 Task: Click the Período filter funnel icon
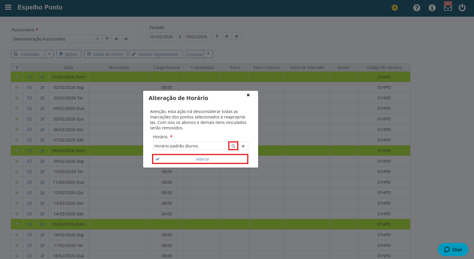click(217, 37)
